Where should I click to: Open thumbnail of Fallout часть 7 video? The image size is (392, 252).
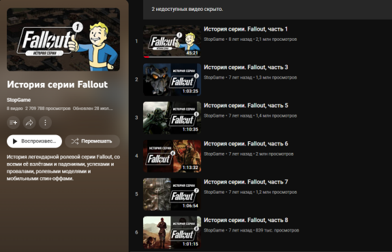(172, 194)
